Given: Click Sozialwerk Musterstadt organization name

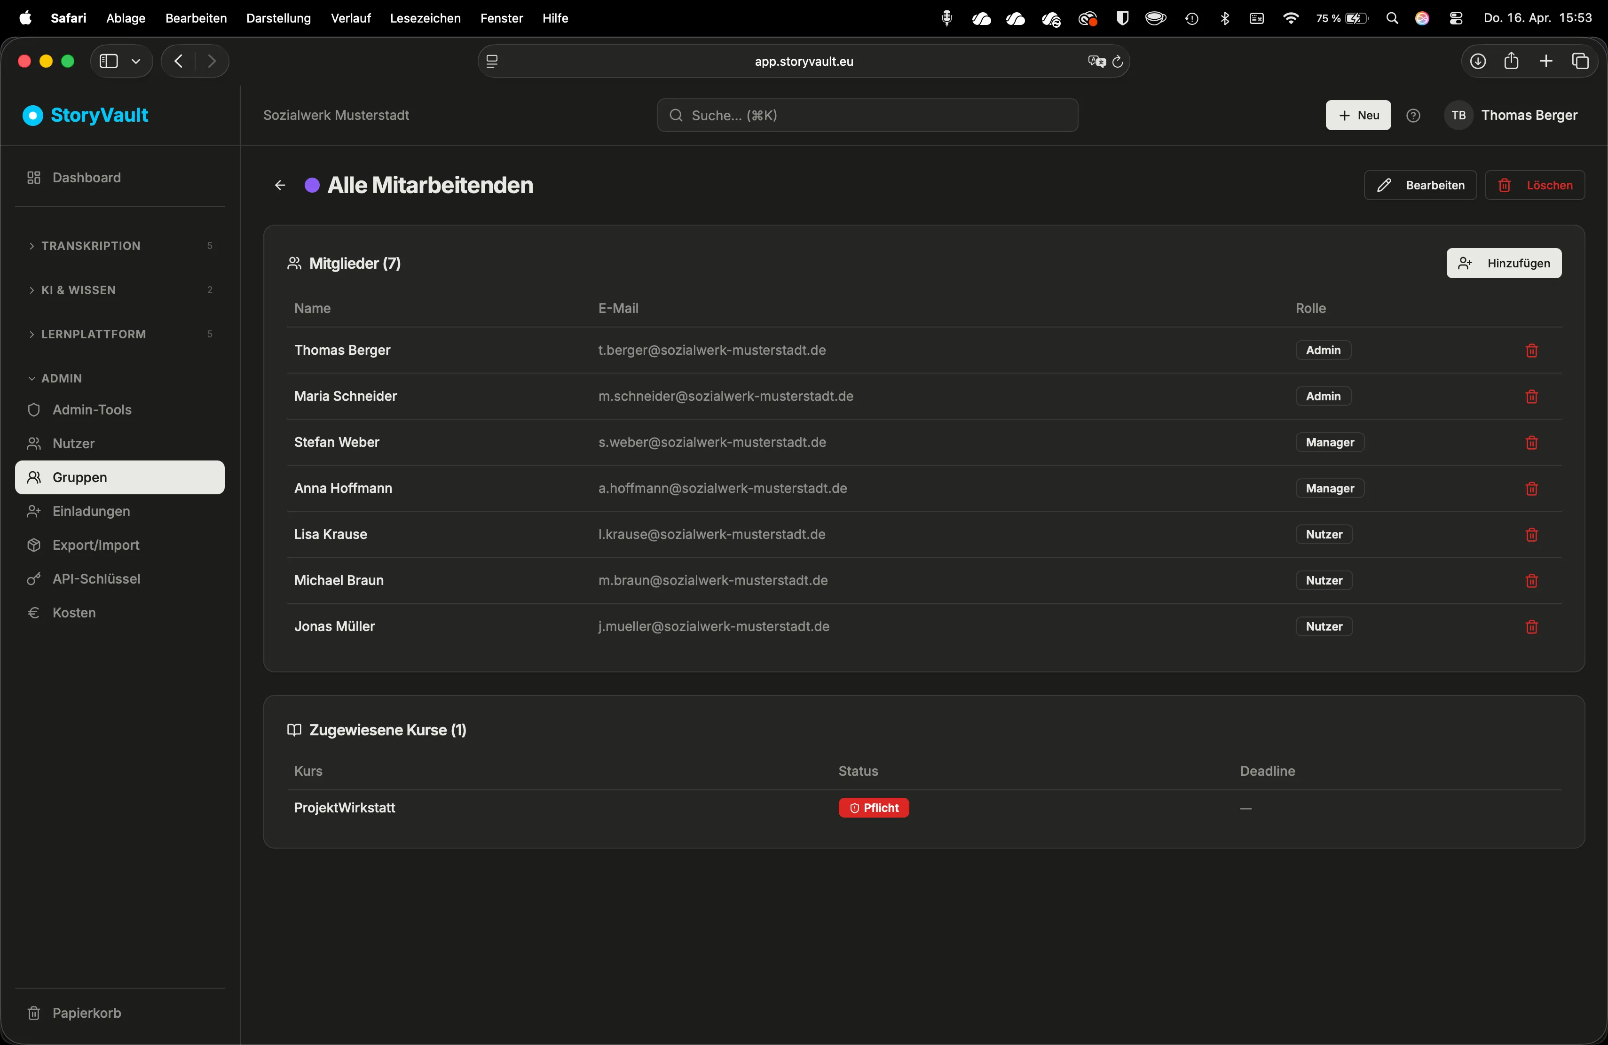Looking at the screenshot, I should [336, 116].
